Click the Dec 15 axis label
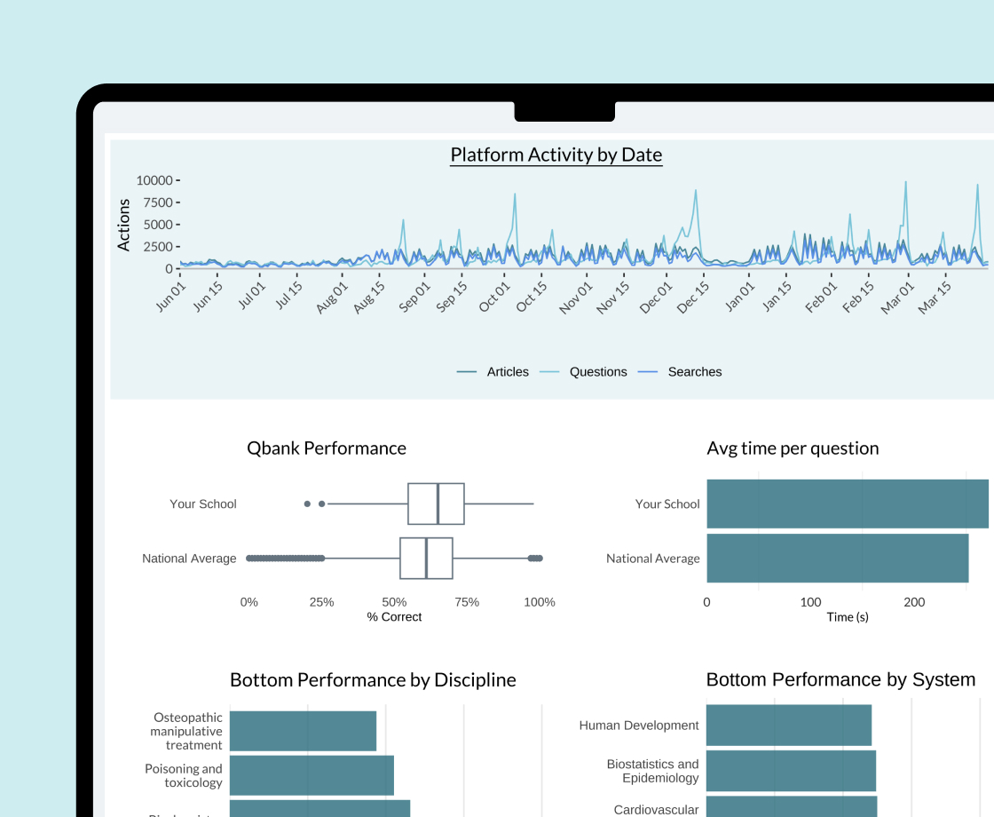The image size is (994, 817). 692,297
